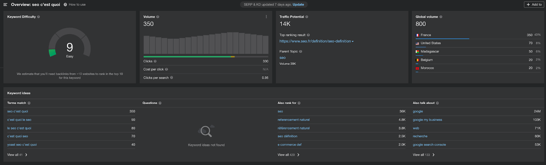
Task: Click the green Keyword Difficulty gauge segment
Action: tap(52, 53)
